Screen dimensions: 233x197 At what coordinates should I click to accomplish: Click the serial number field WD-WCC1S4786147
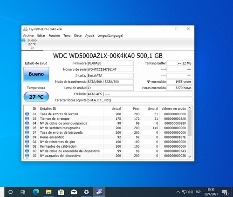(x=110, y=69)
